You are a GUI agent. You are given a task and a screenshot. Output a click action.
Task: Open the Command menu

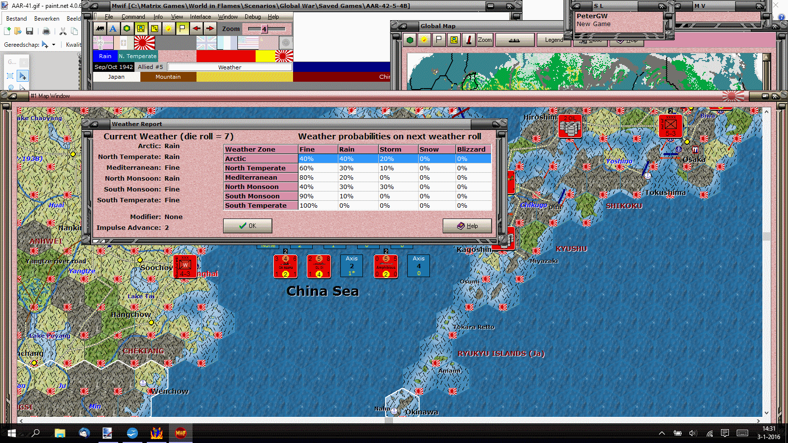coord(133,17)
